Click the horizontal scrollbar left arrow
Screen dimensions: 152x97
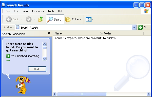55,94
